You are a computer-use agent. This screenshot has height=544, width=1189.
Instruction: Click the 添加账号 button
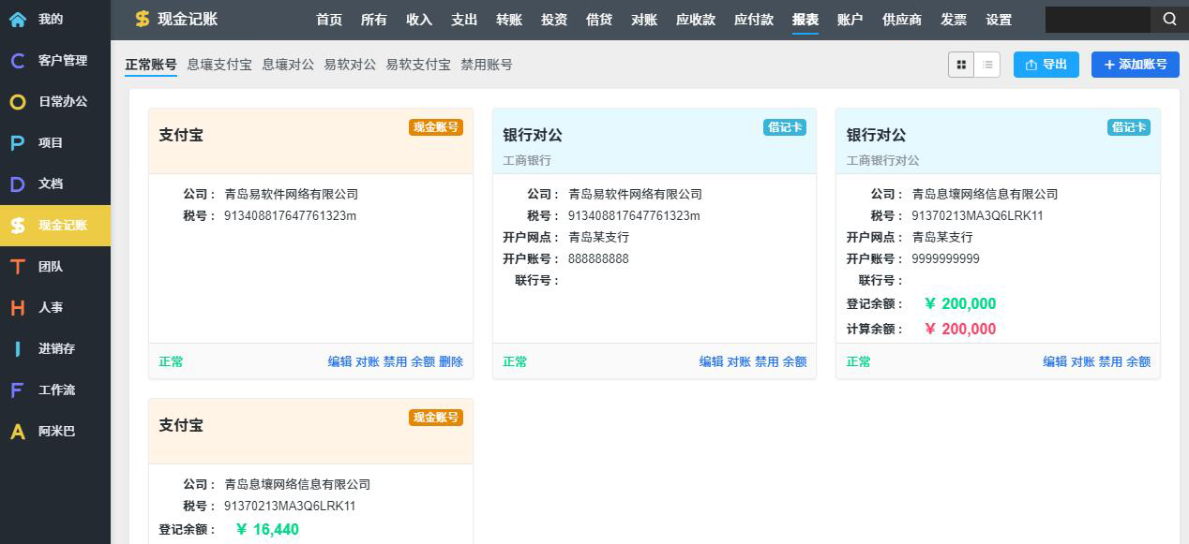(x=1135, y=65)
